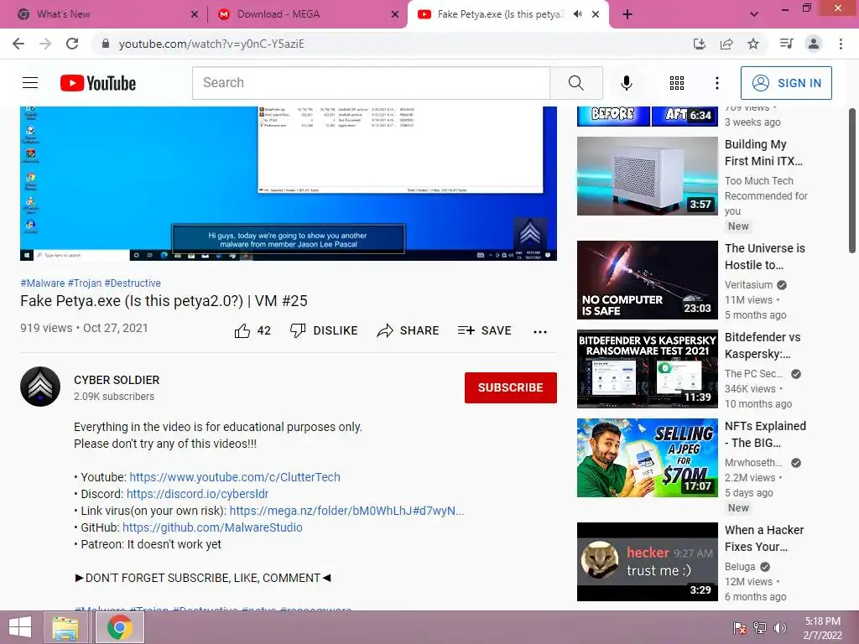Launch File Explorer from taskbar
The width and height of the screenshot is (859, 644).
click(65, 627)
